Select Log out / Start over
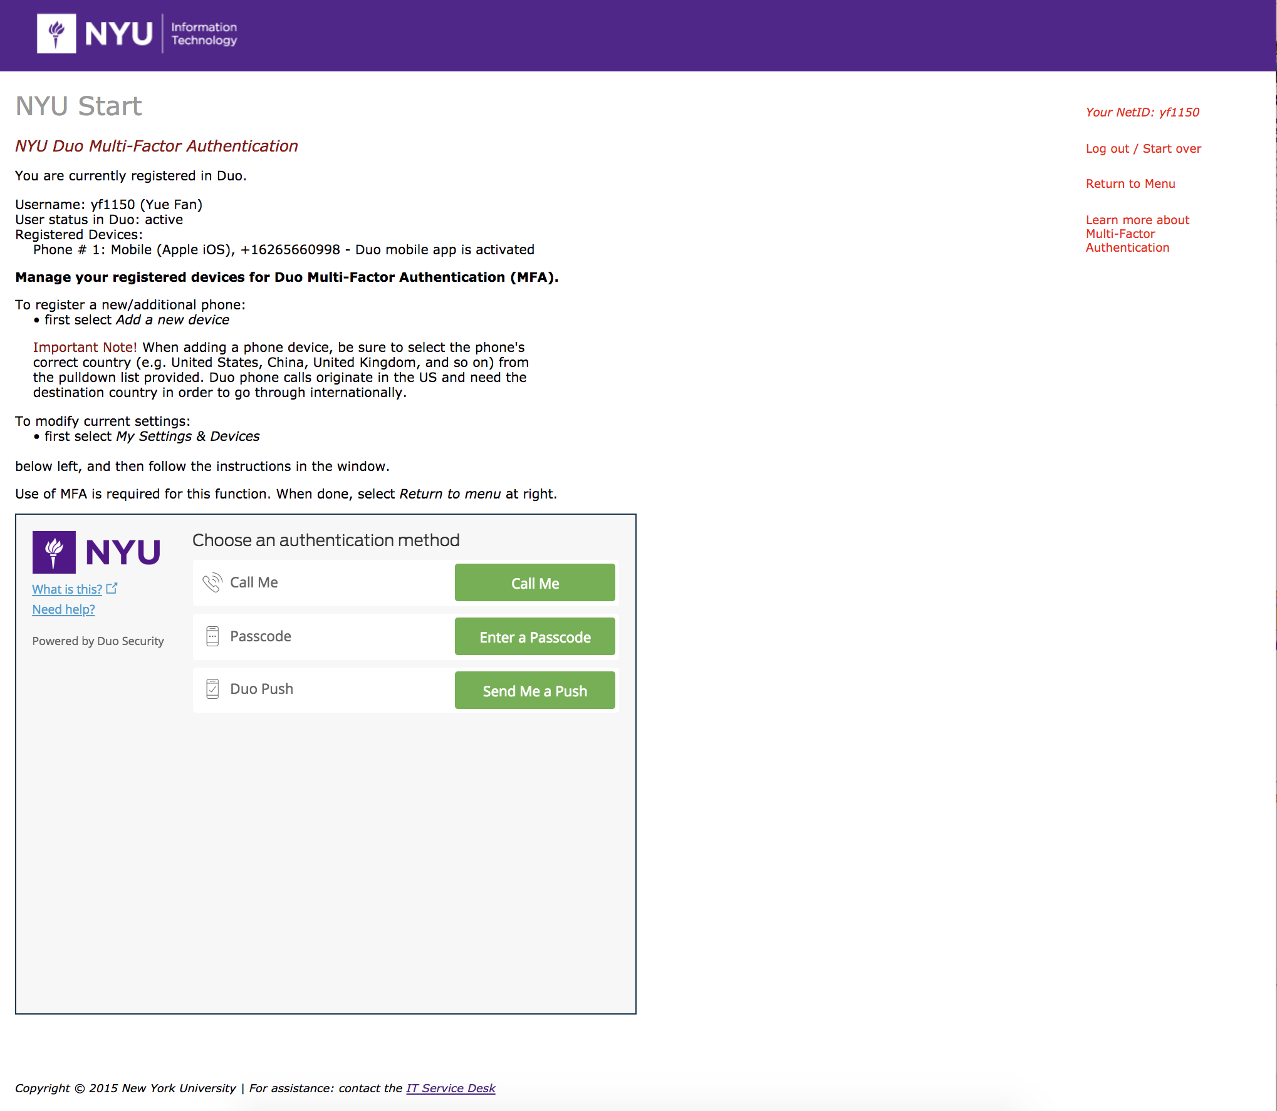Viewport: 1277px width, 1111px height. [1143, 148]
